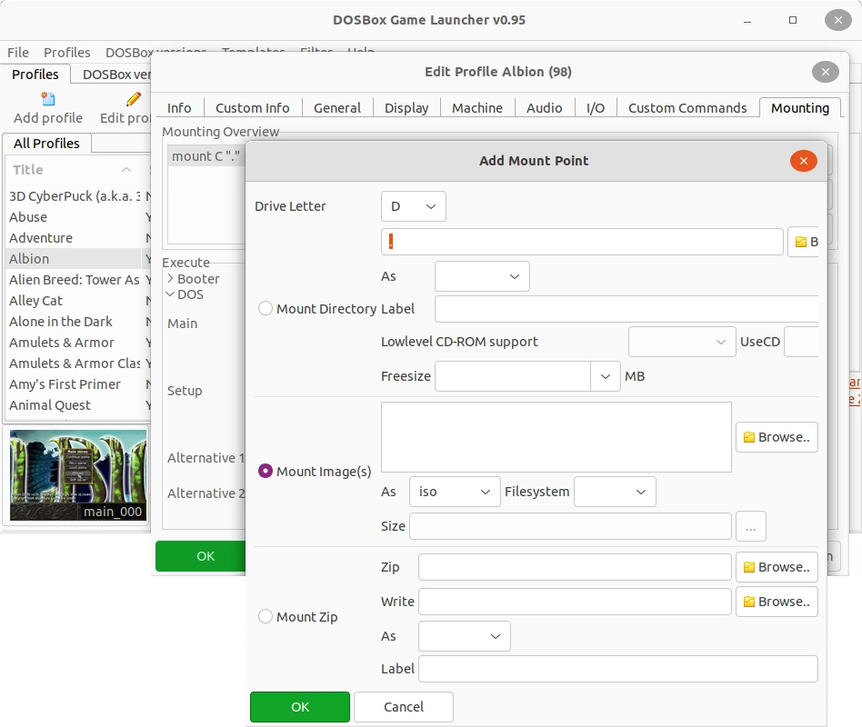Switch to the Audio tab
This screenshot has height=727, width=862.
544,107
